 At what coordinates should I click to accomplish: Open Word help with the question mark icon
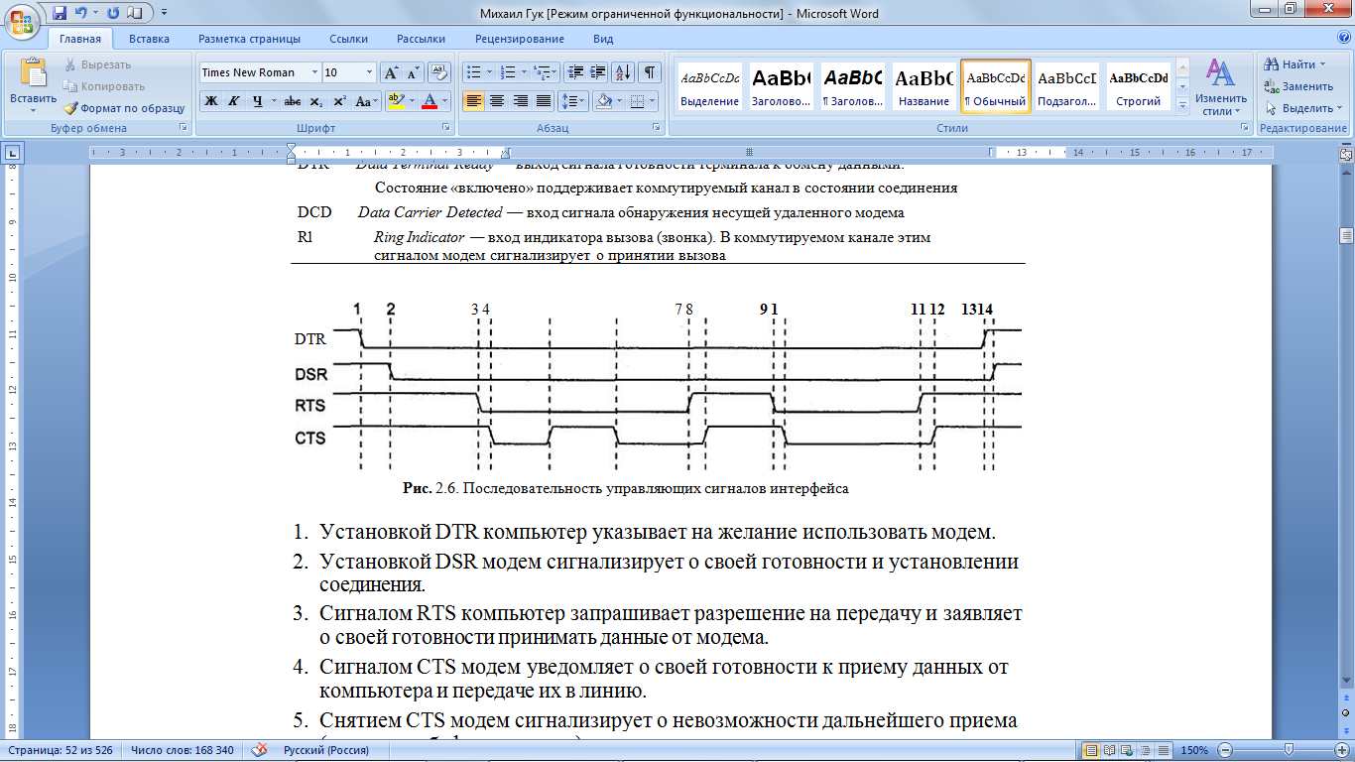coord(1343,39)
